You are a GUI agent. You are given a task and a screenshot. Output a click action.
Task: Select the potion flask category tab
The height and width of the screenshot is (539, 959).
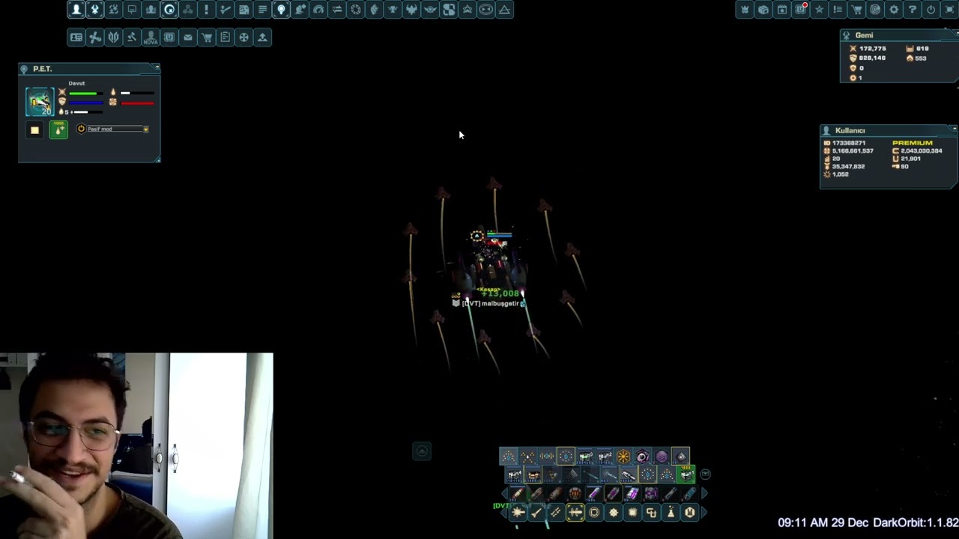(x=671, y=512)
